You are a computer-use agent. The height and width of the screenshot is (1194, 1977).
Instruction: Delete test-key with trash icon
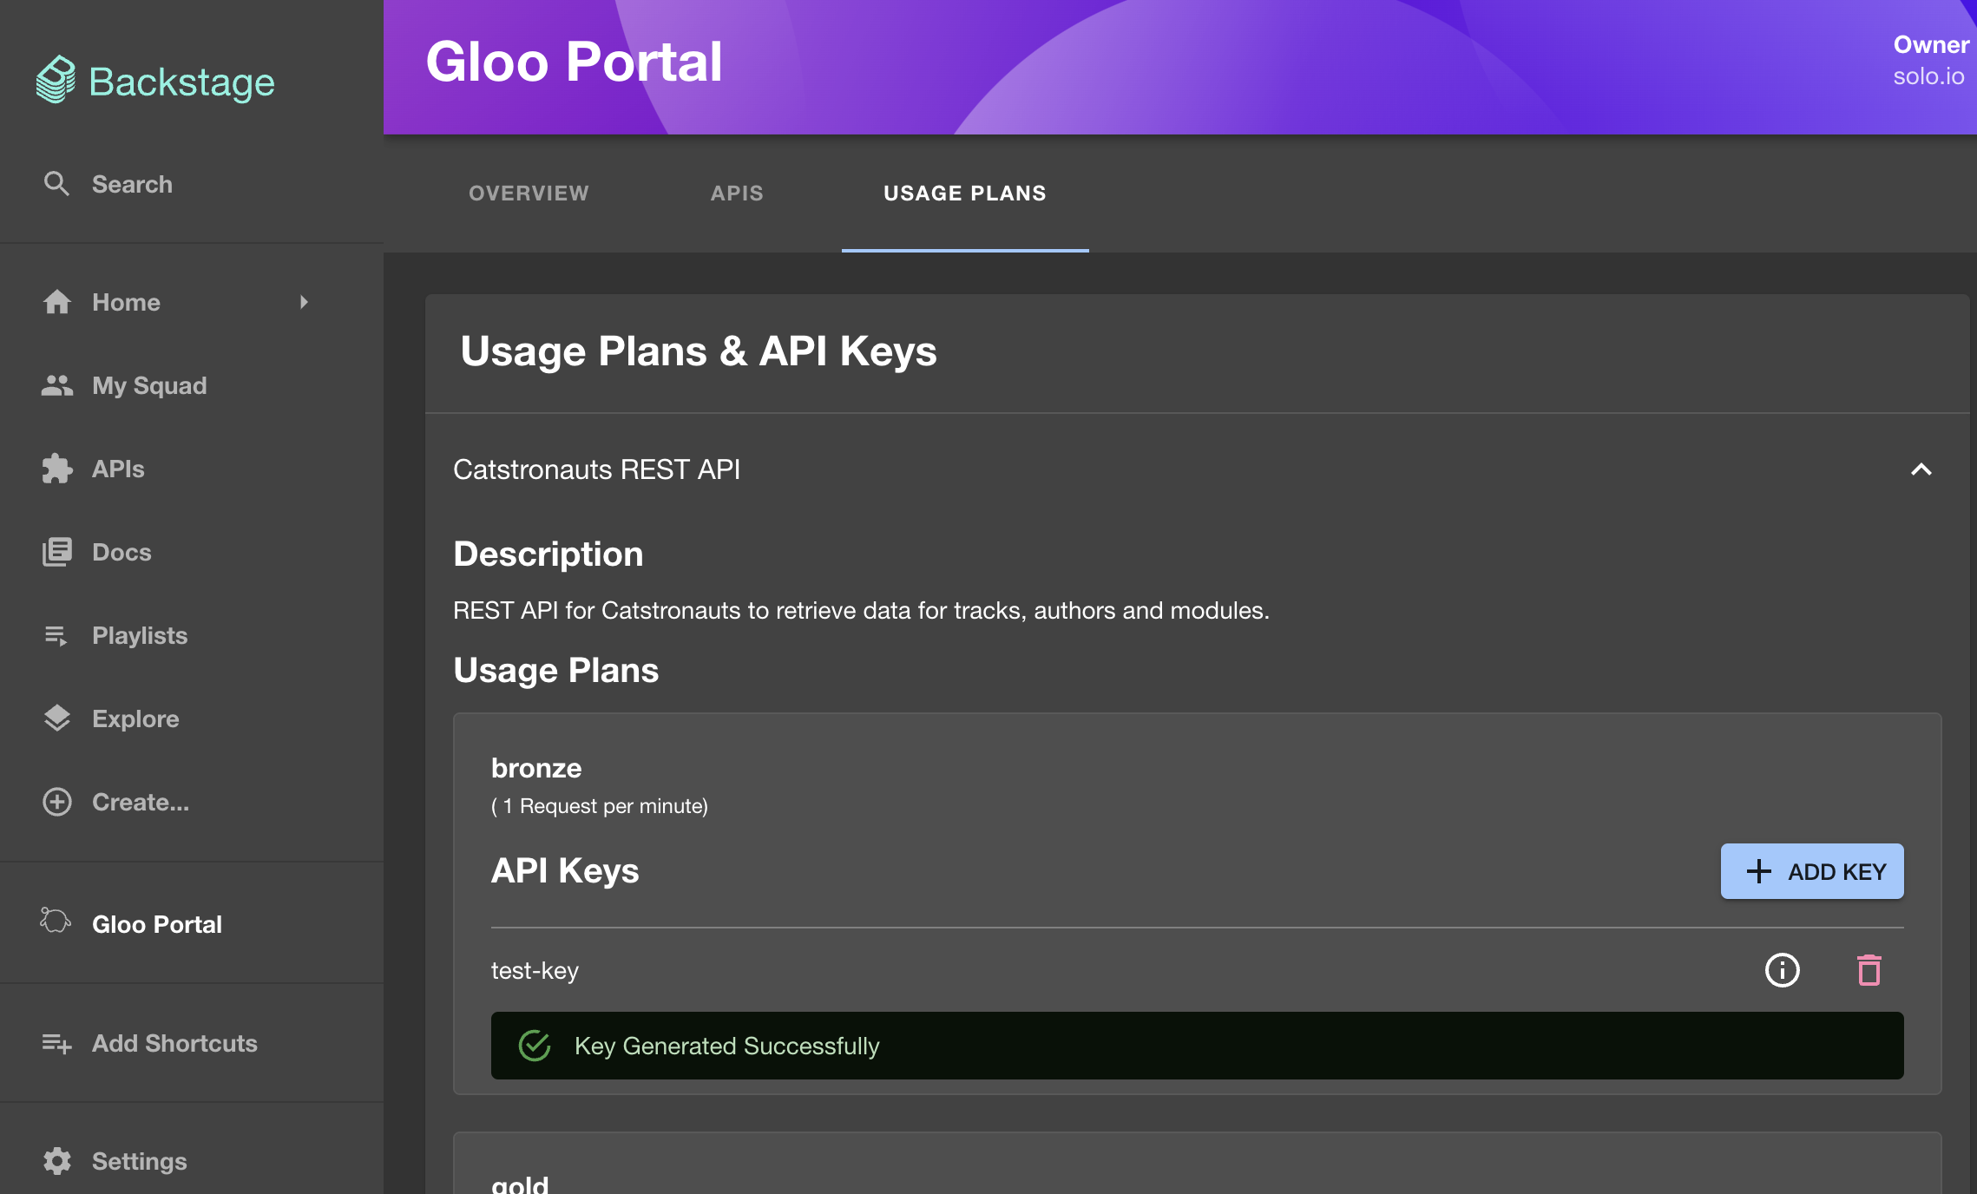pos(1869,970)
